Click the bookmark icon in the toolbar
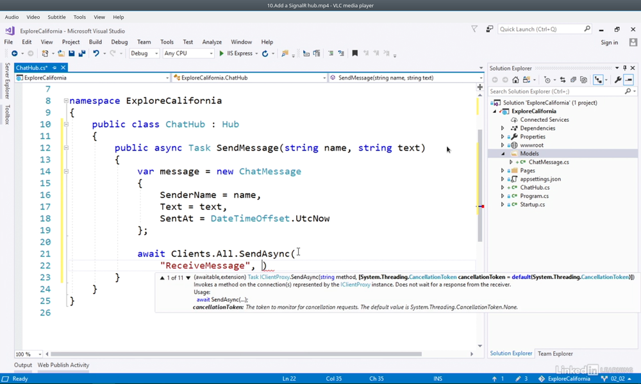The height and width of the screenshot is (384, 641). pyautogui.click(x=354, y=54)
